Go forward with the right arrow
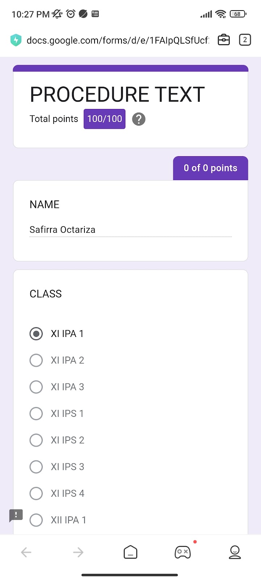 pyautogui.click(x=78, y=552)
